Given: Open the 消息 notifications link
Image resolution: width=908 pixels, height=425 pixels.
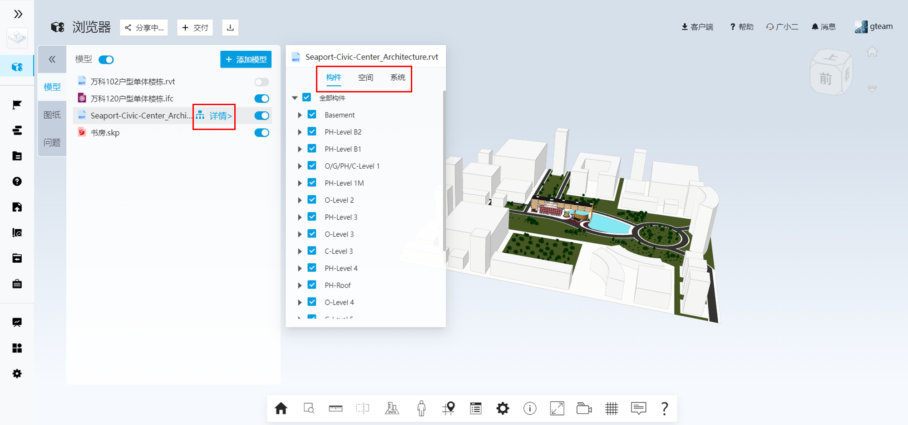Looking at the screenshot, I should (824, 27).
